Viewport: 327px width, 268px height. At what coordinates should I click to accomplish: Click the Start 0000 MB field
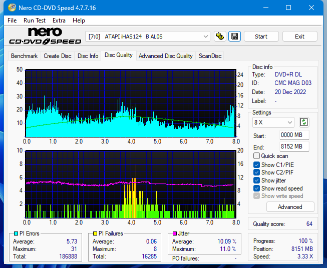click(x=294, y=135)
